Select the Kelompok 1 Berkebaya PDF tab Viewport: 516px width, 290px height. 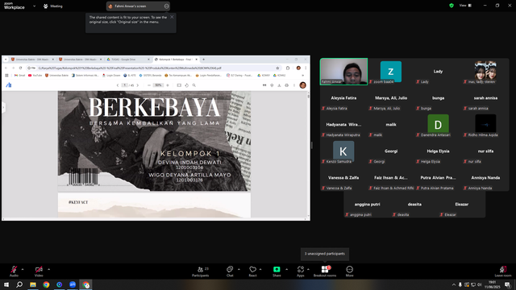click(x=176, y=60)
